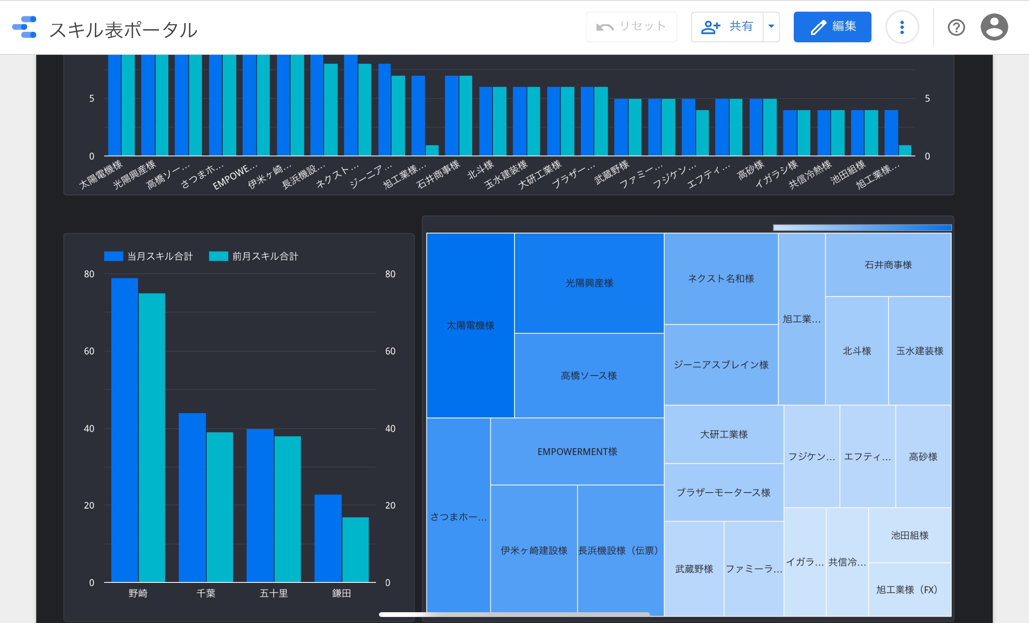Select the ジーニアスブレイン様 treemap tile
Viewport: 1029px width, 623px height.
(721, 364)
